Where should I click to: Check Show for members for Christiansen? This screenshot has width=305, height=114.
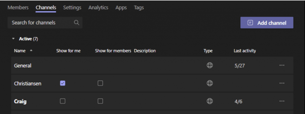tap(100, 83)
